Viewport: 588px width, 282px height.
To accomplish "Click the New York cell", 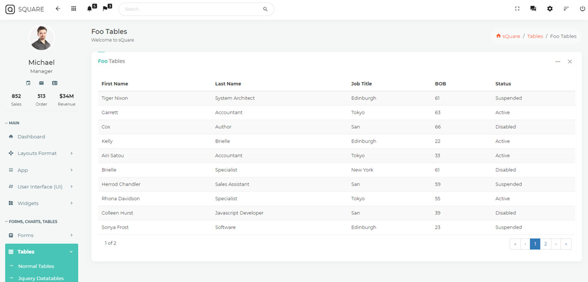I will [362, 170].
